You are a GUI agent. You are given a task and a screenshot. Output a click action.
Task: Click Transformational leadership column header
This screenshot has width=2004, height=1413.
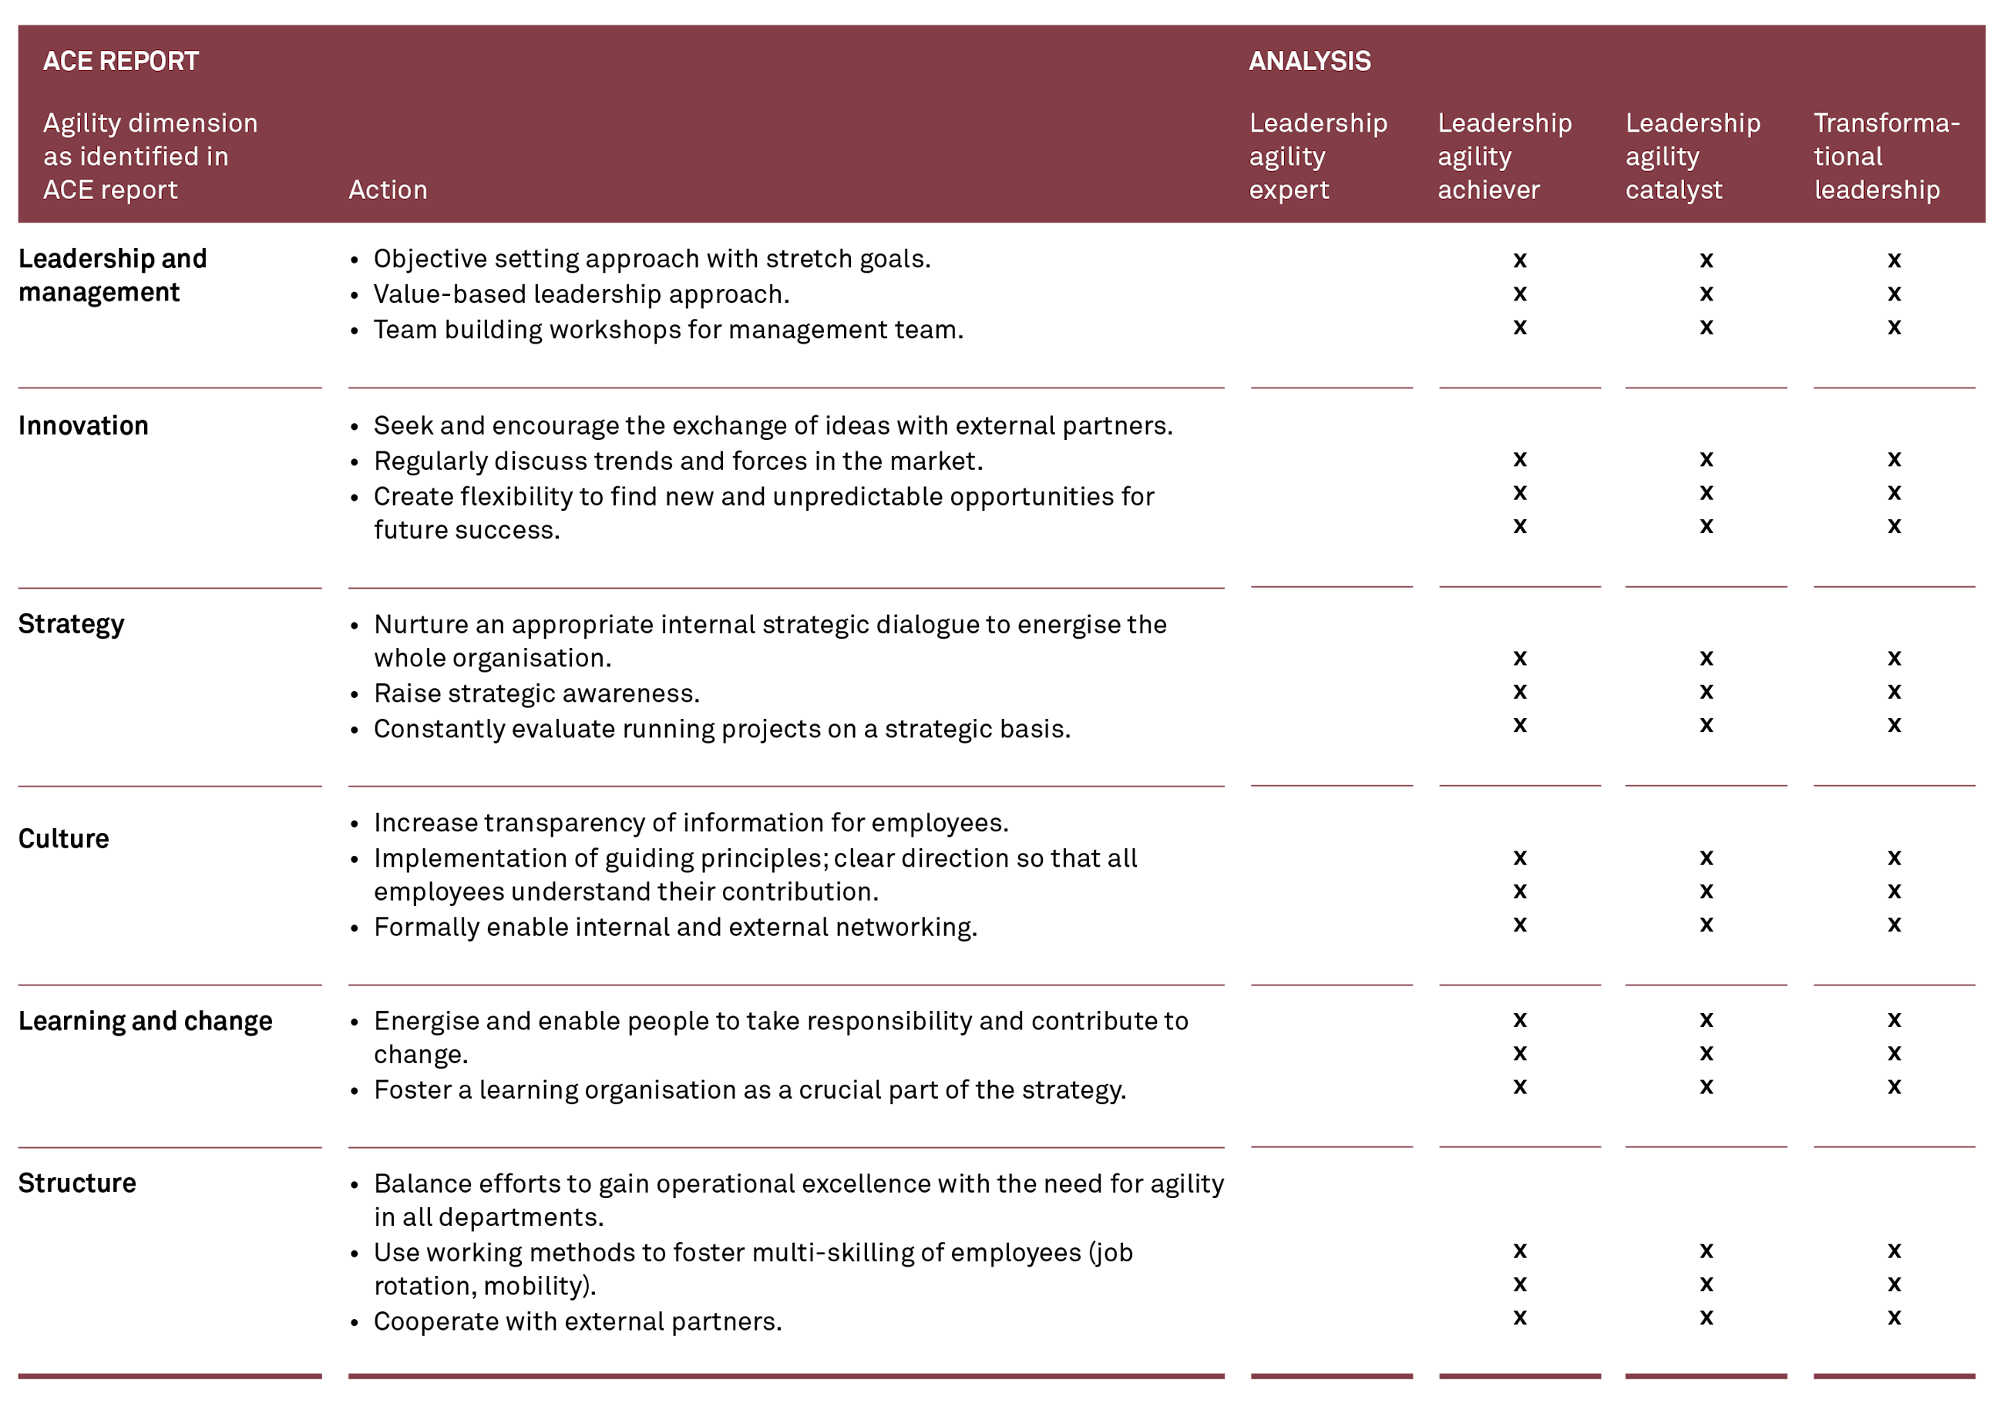1885,156
